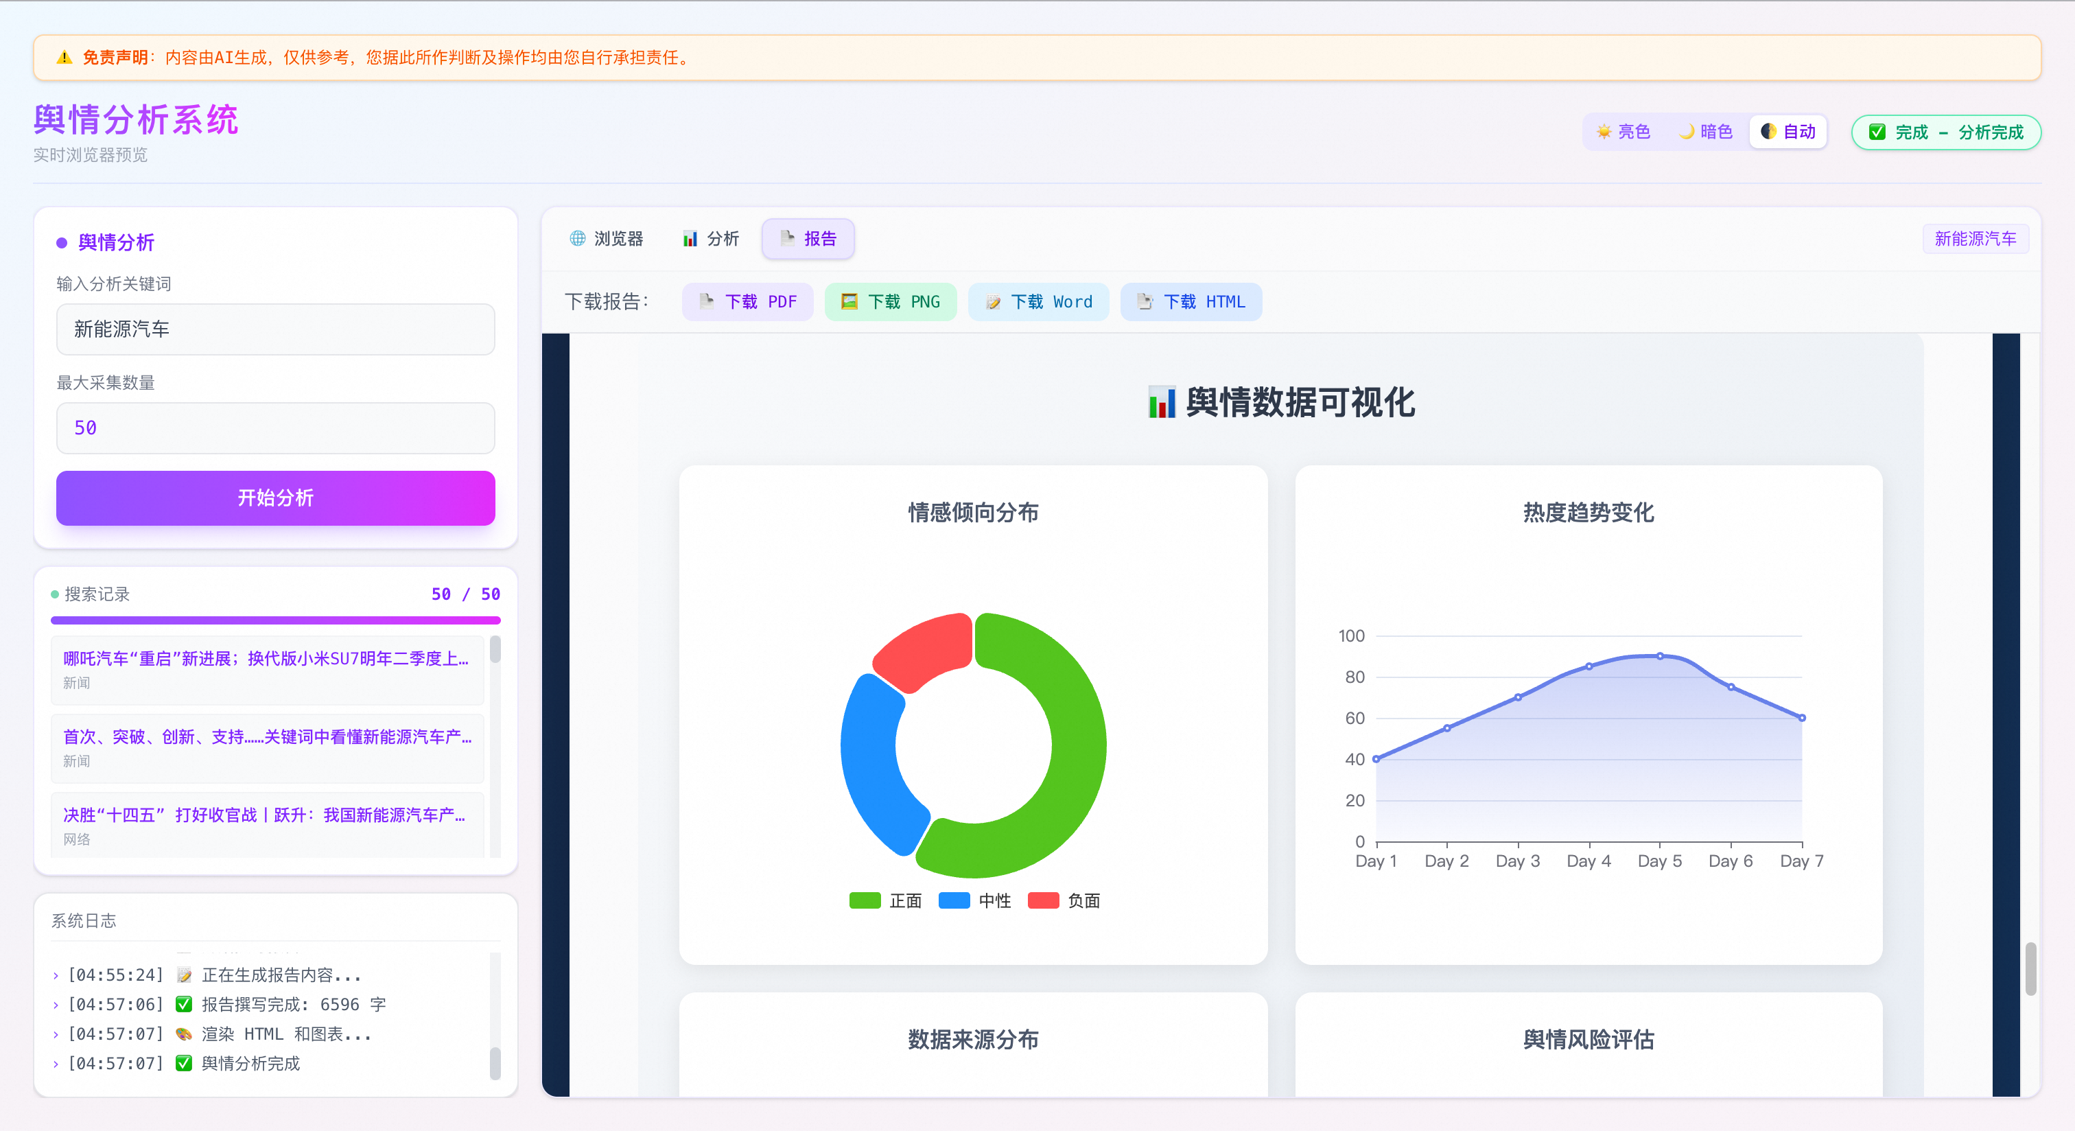Open the search record about 哪吒汽车“重启”新进展
This screenshot has width=2075, height=1131.
click(x=268, y=671)
